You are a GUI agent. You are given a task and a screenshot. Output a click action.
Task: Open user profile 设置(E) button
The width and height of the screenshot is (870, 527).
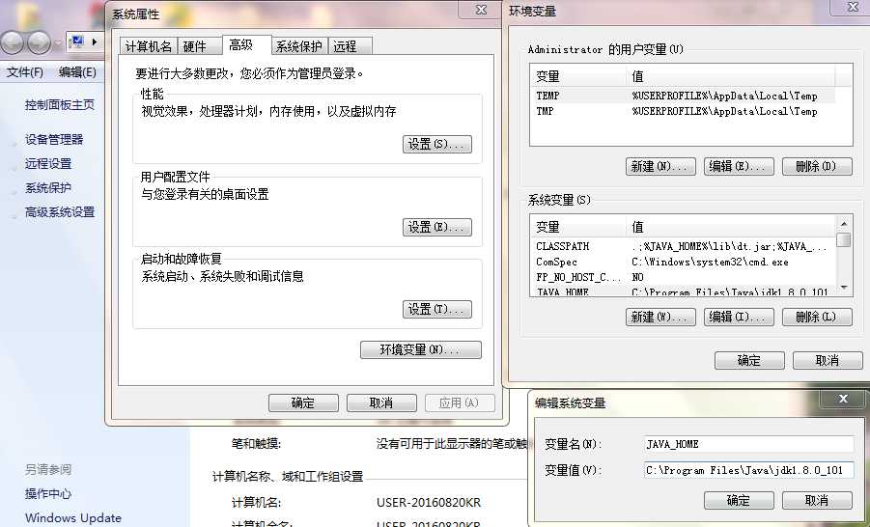[437, 227]
